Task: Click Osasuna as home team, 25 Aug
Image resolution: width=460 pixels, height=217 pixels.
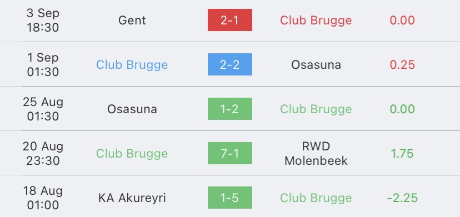Action: coord(132,109)
